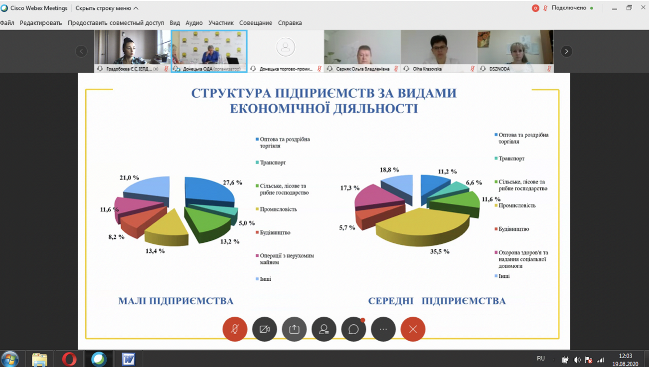Click RU language indicator in tray

coord(541,359)
